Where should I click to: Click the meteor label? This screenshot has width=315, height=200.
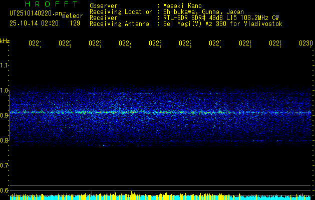coord(73,16)
